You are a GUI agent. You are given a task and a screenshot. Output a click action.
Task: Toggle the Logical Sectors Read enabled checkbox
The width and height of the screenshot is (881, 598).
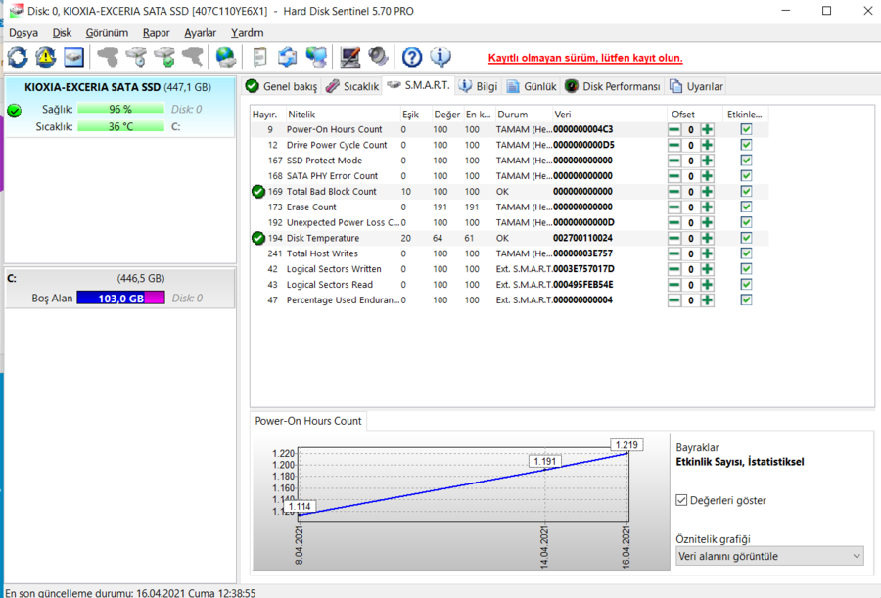(x=746, y=285)
